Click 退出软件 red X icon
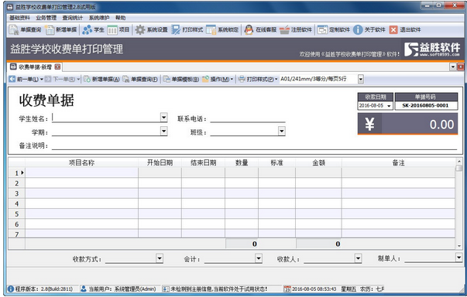The width and height of the screenshot is (467, 297). click(x=393, y=29)
